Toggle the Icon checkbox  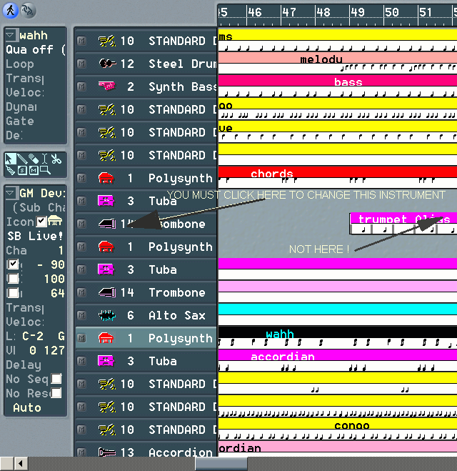pos(41,222)
